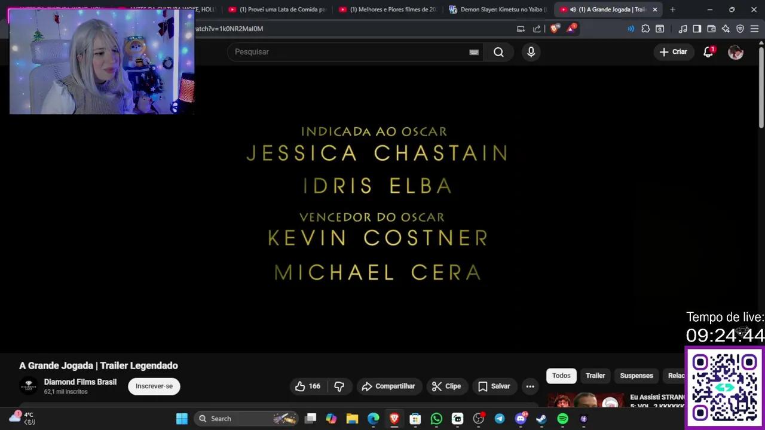Open Spotify from taskbar
This screenshot has height=430, width=765.
[x=562, y=419]
